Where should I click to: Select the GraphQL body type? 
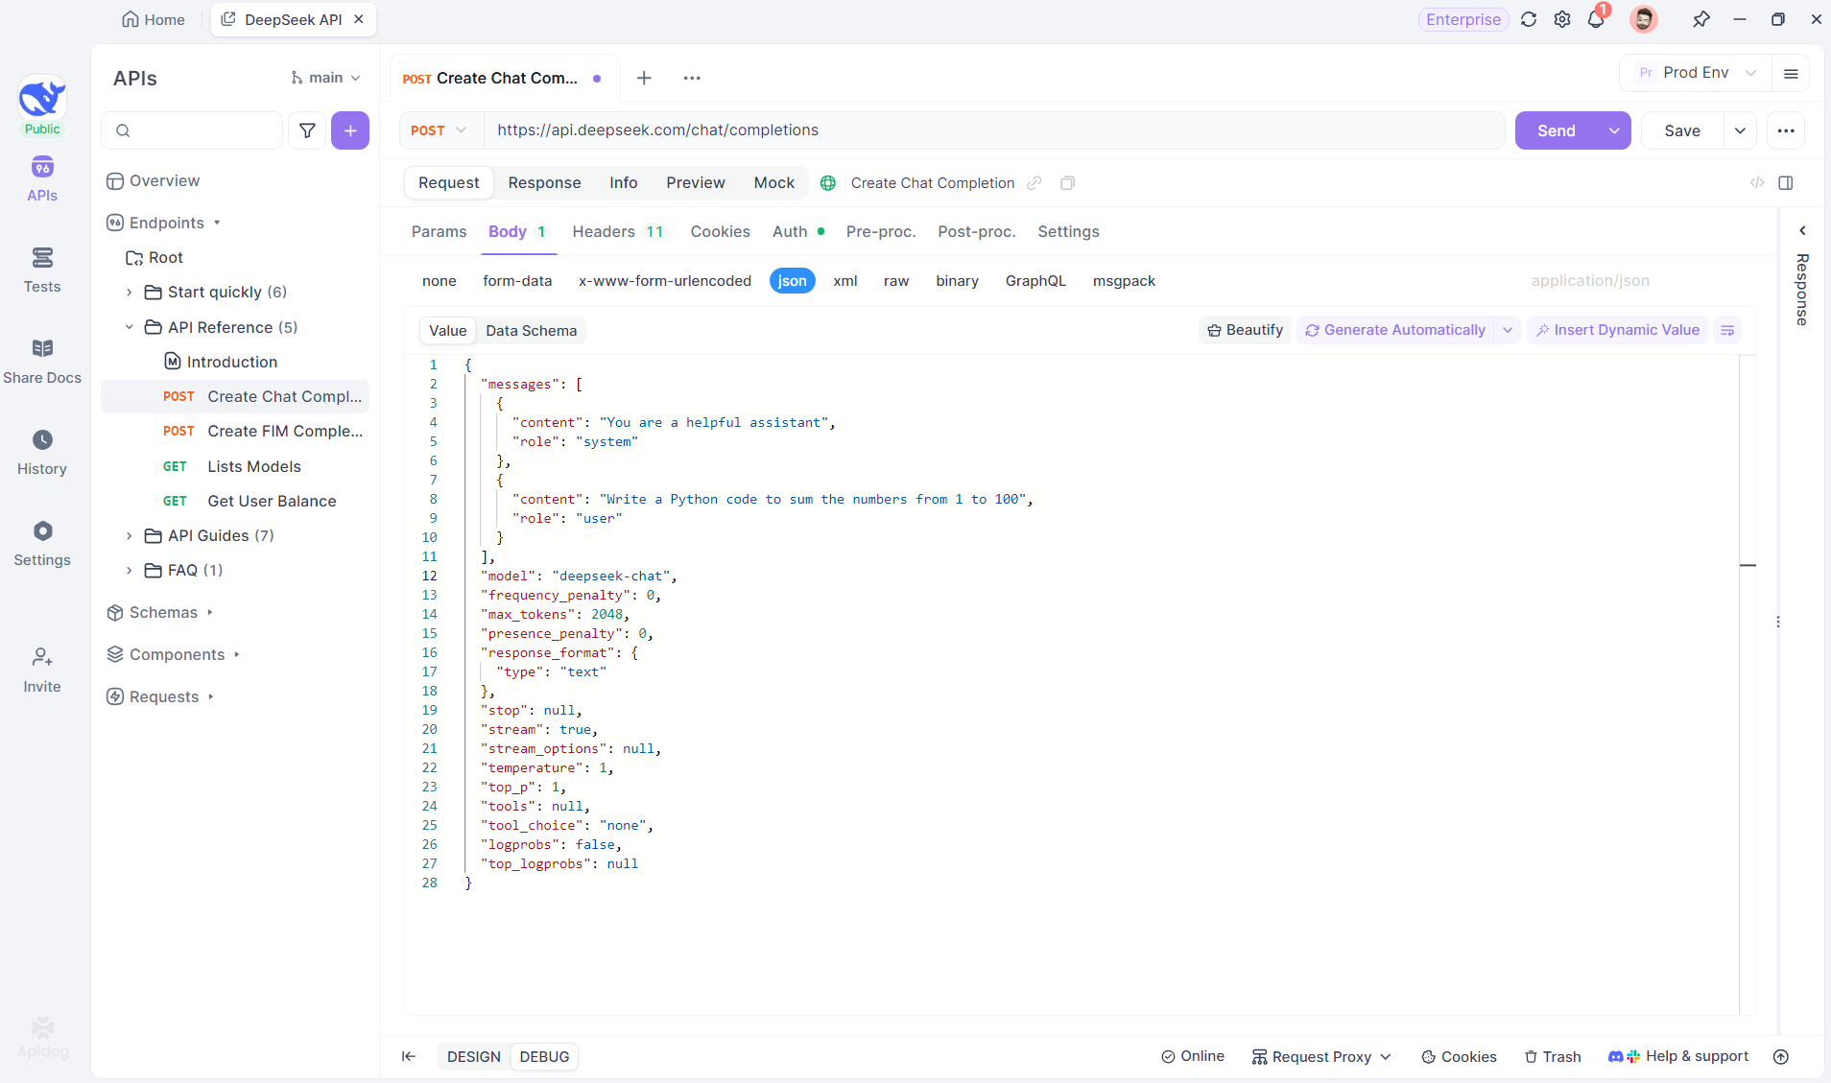(x=1035, y=281)
